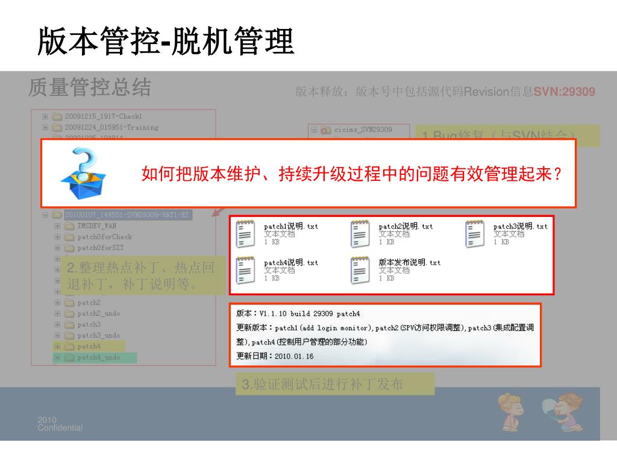Click folder icon next to patch3_undo
The width and height of the screenshot is (617, 463).
click(70, 335)
